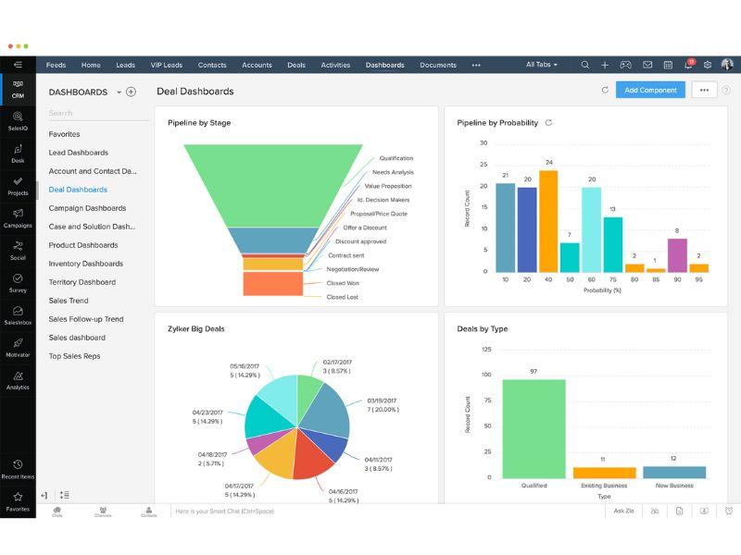Screen dimensions: 741x555
Task: Open Inventory Dashboards in list
Action: pos(86,264)
